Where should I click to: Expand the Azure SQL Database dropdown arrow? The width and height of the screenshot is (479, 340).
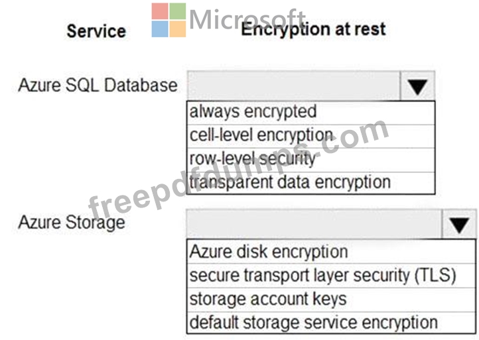click(x=417, y=86)
